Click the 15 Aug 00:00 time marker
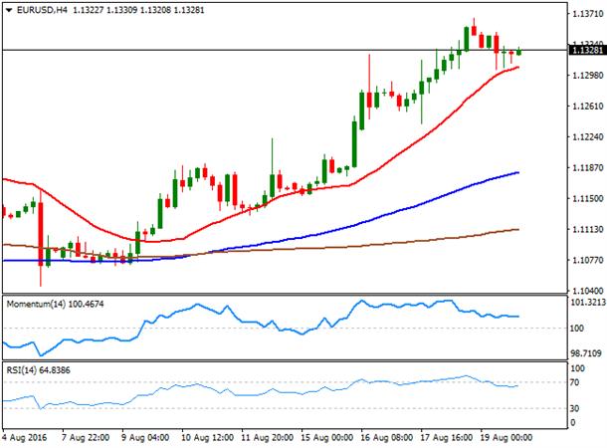The width and height of the screenshot is (607, 448). tap(327, 438)
